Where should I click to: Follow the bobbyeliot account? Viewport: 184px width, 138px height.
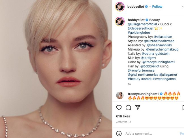pyautogui.click(x=157, y=6)
